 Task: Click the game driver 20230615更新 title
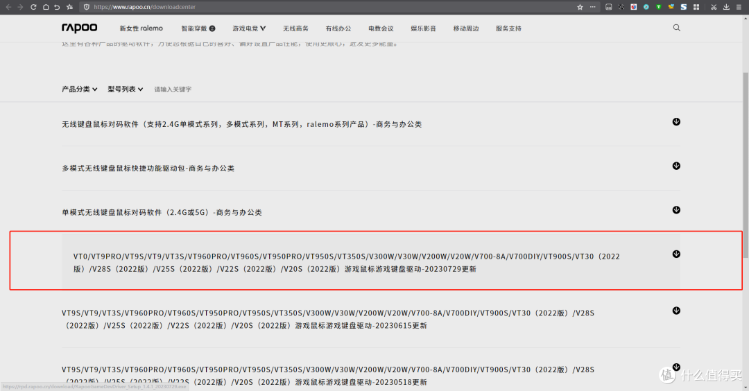pyautogui.click(x=327, y=320)
